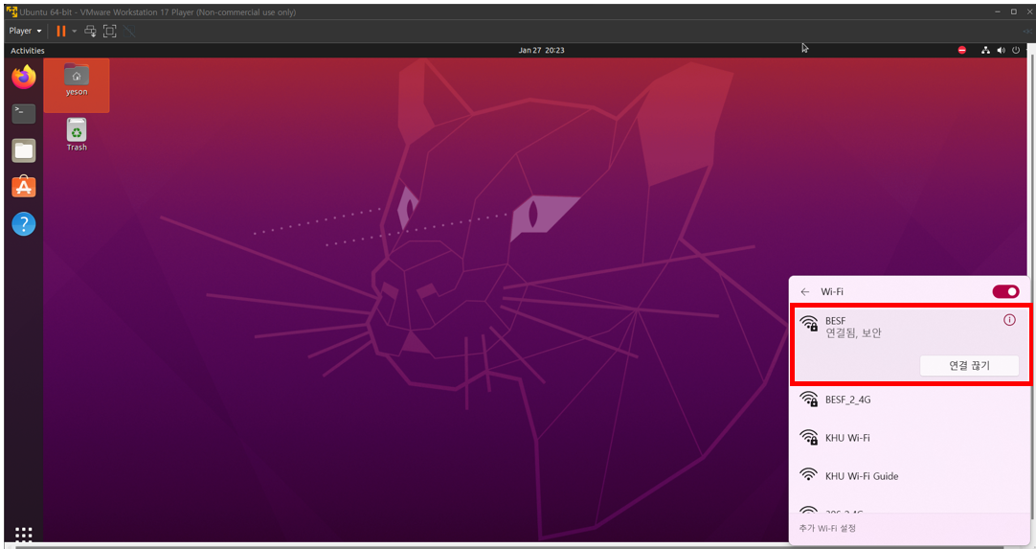The image size is (1036, 549).
Task: Open BESF network info properties icon
Action: pos(1009,320)
